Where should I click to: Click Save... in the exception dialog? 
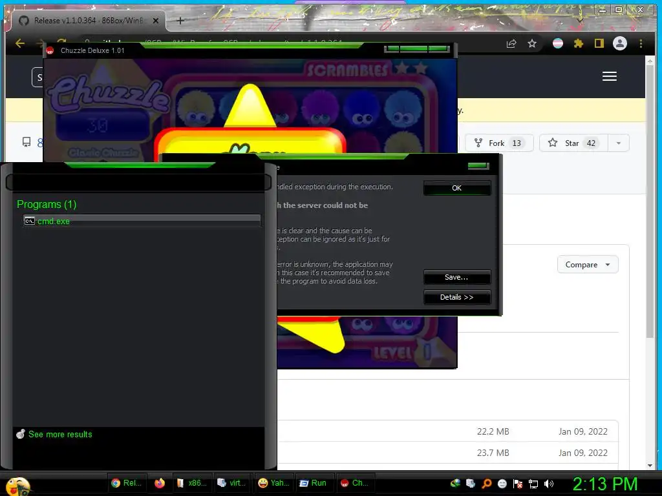[457, 277]
